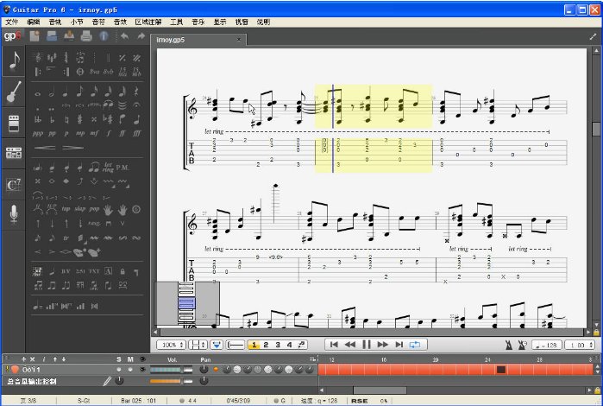Solo track 1
The width and height of the screenshot is (603, 406).
pos(119,370)
